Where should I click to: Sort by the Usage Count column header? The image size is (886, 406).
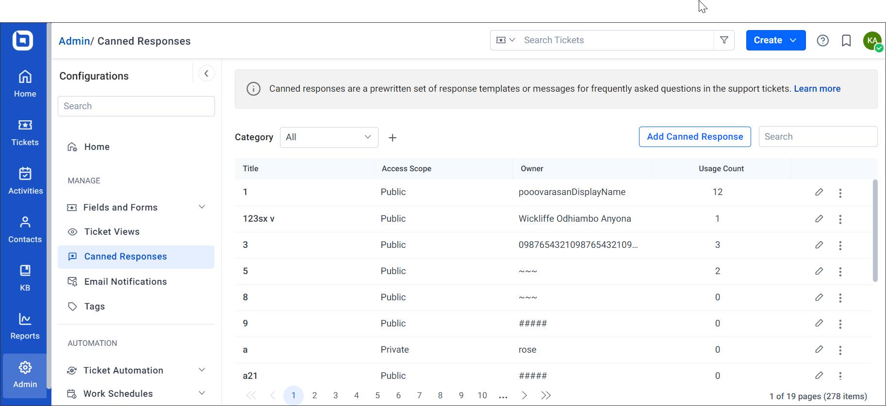(721, 169)
